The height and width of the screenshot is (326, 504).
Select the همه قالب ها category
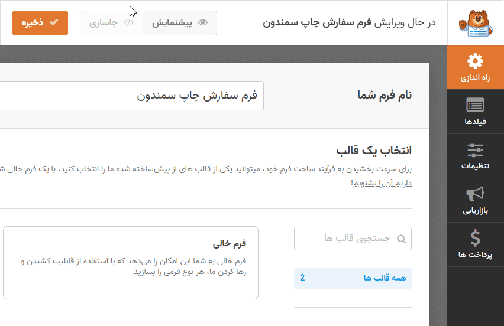(353, 279)
